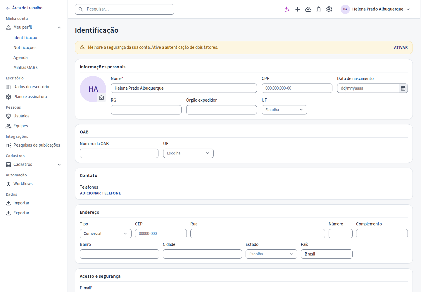Open the UF dropdown under personal info
The height and width of the screenshot is (292, 421).
(x=284, y=110)
